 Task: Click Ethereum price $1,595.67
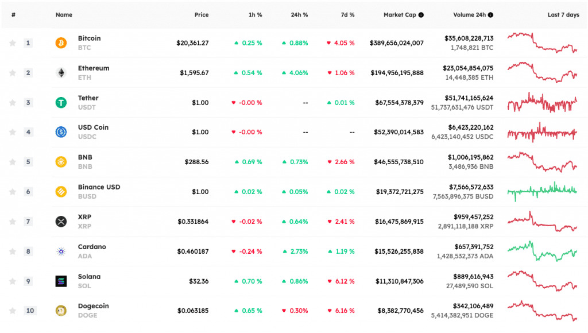coord(194,73)
